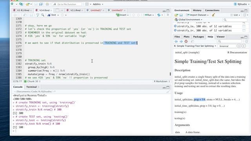
Task: Click the Insert chunk button
Action: pos(122,15)
